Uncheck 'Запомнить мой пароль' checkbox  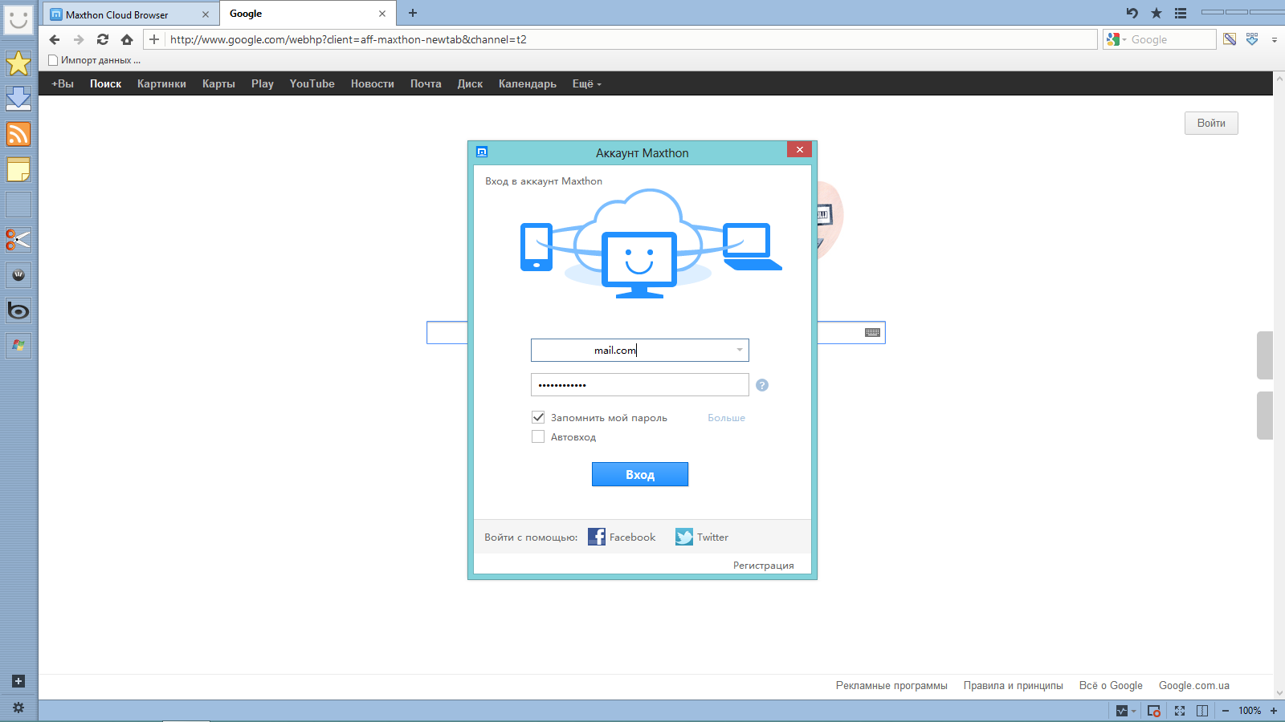pos(538,417)
